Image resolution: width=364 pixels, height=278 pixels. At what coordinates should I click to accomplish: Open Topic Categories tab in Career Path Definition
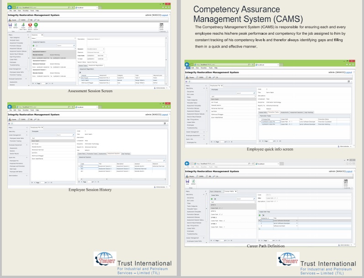click(216, 191)
